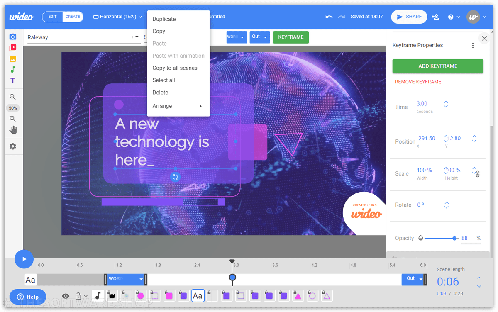Click the Rotate stepper arrows
Screen dimensions: 498x312
click(447, 205)
